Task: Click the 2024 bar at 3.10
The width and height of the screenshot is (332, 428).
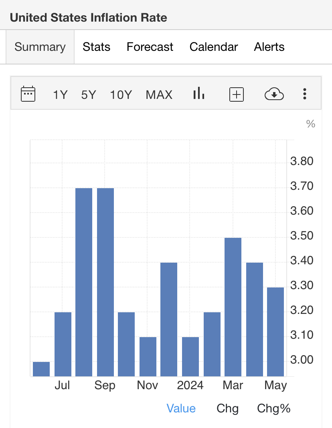Action: [190, 357]
